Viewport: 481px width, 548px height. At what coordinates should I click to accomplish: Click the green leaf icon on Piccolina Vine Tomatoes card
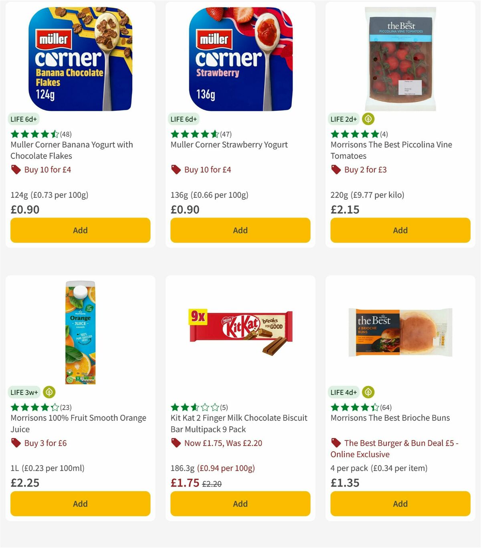(368, 119)
